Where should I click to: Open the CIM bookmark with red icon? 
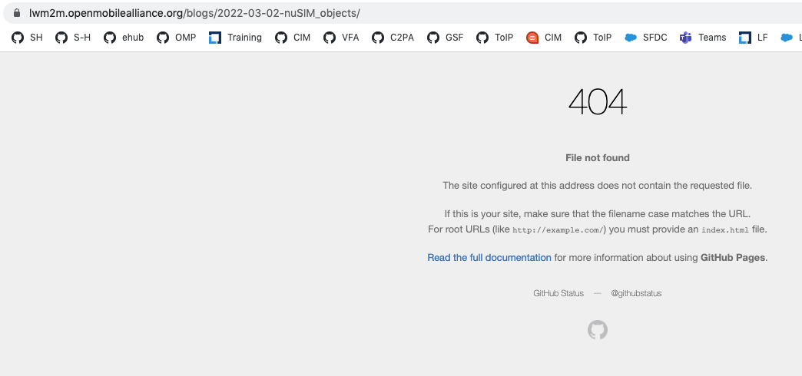[x=544, y=38]
